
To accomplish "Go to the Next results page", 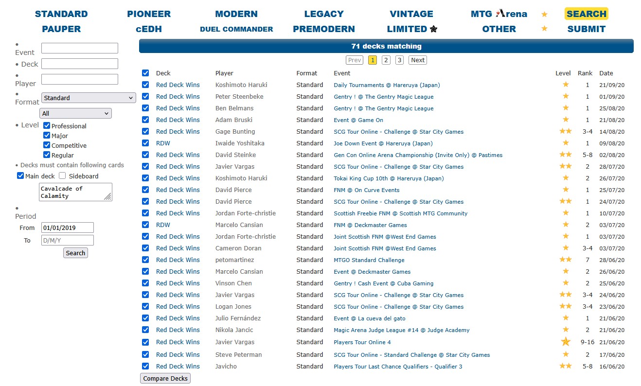I will (417, 60).
